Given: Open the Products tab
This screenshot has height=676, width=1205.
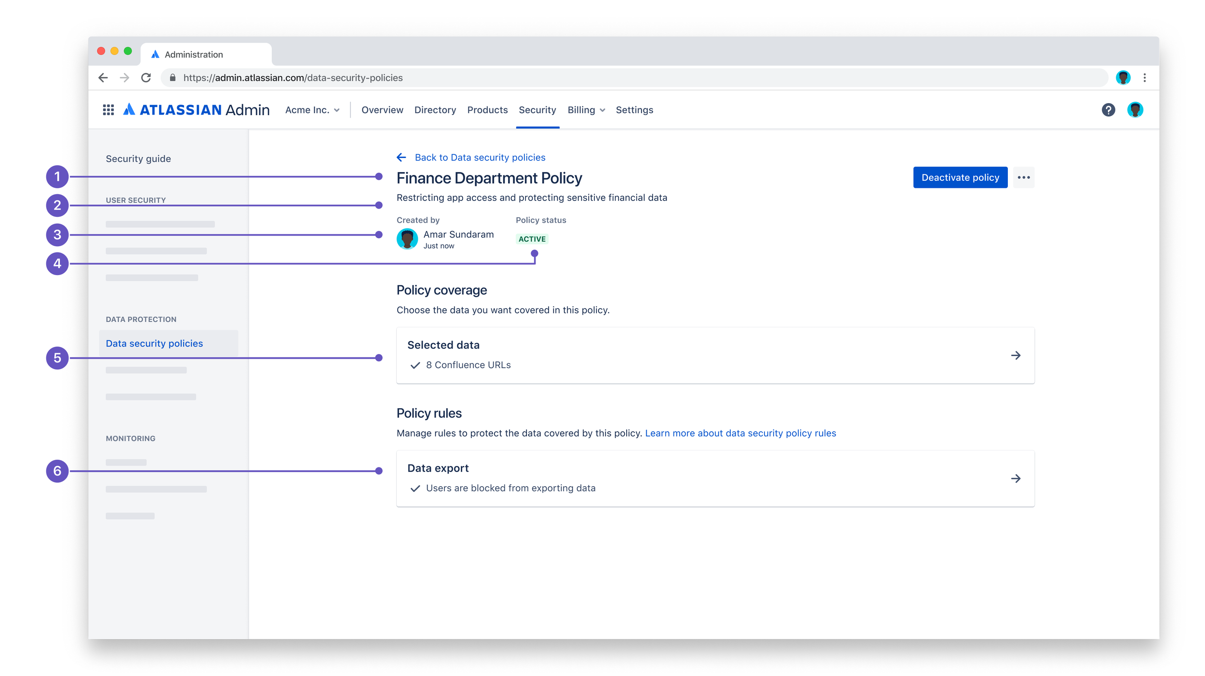Looking at the screenshot, I should [x=487, y=110].
